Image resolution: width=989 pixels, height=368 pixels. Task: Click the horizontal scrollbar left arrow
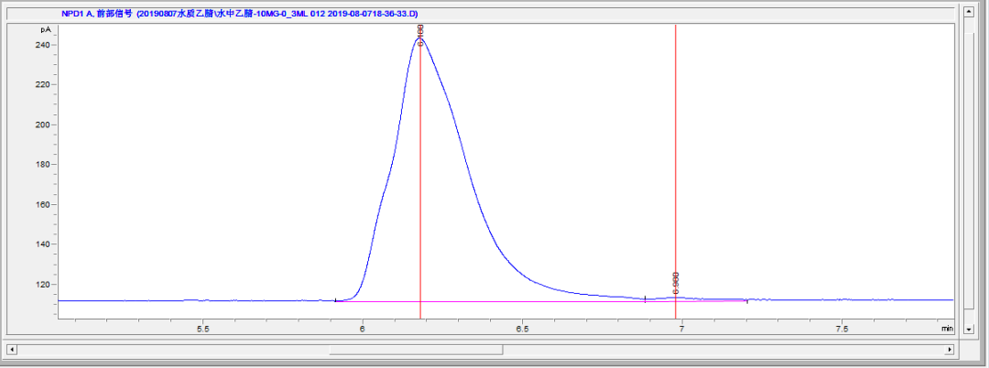click(x=12, y=349)
